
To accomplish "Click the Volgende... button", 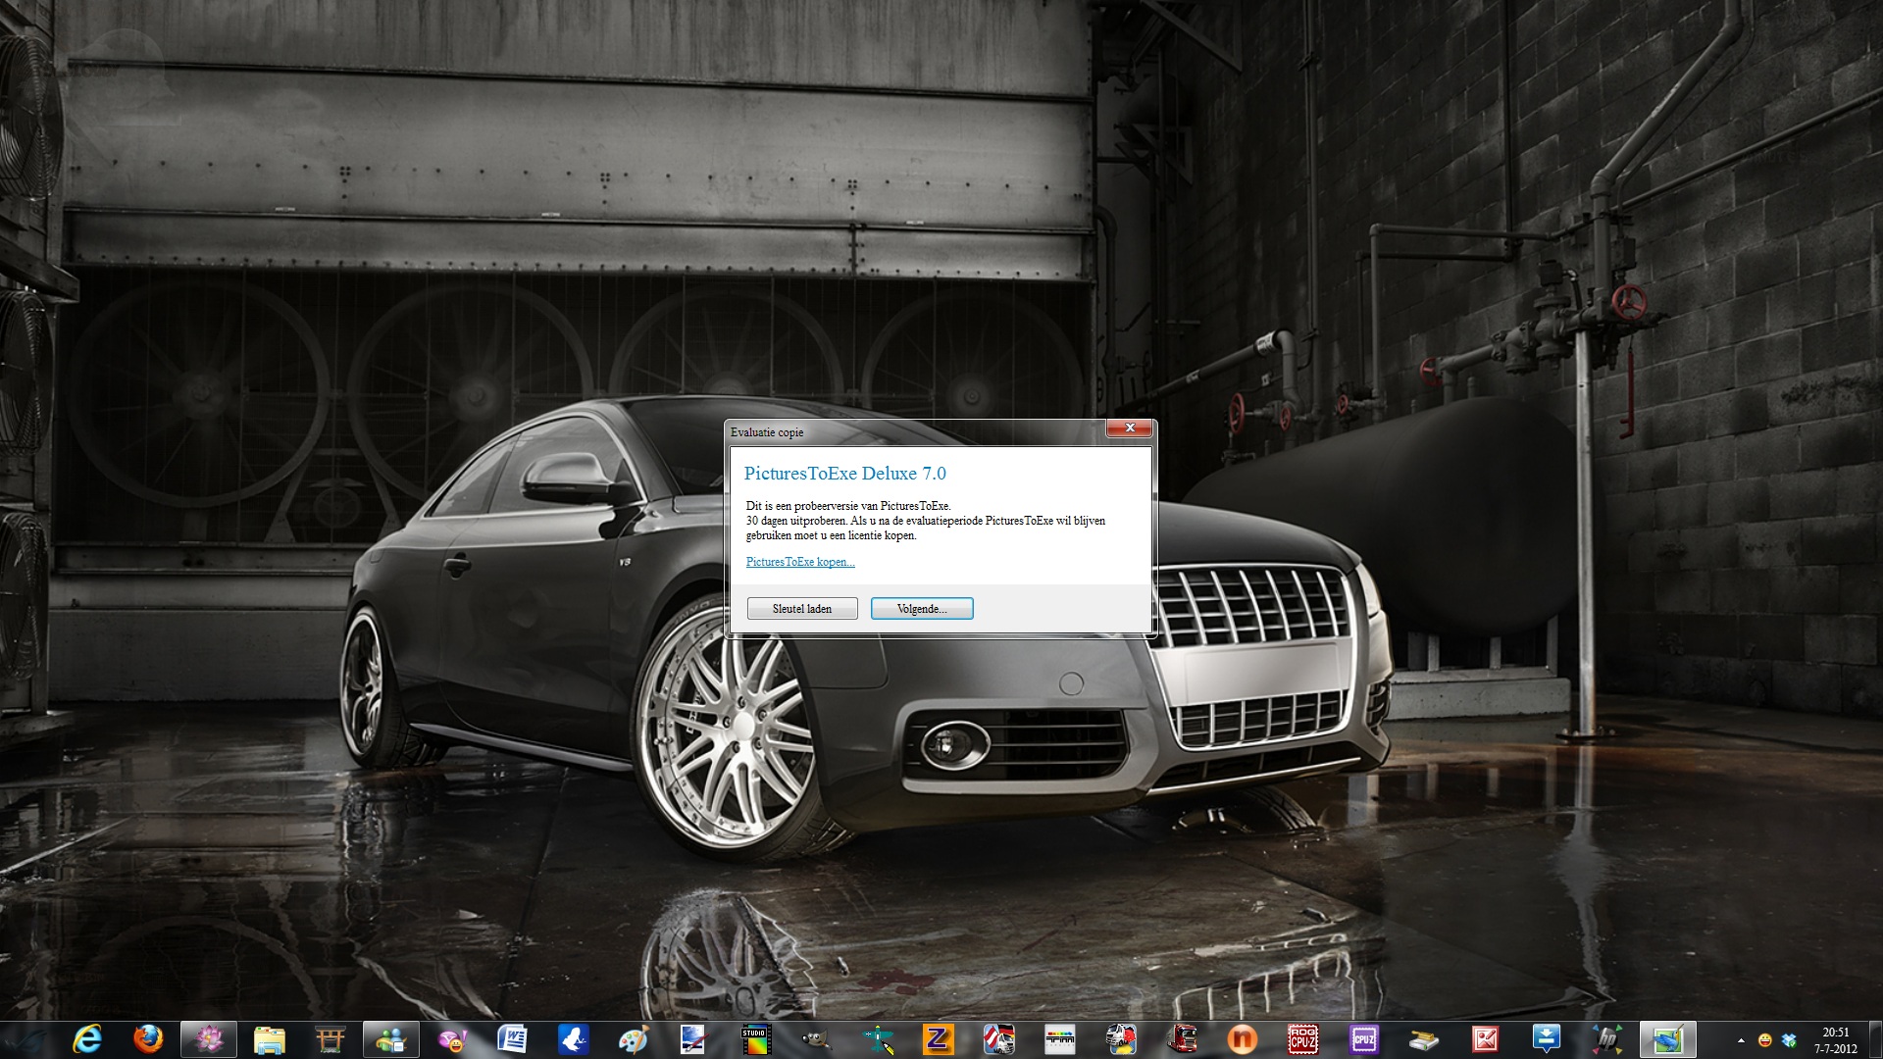I will 921,609.
